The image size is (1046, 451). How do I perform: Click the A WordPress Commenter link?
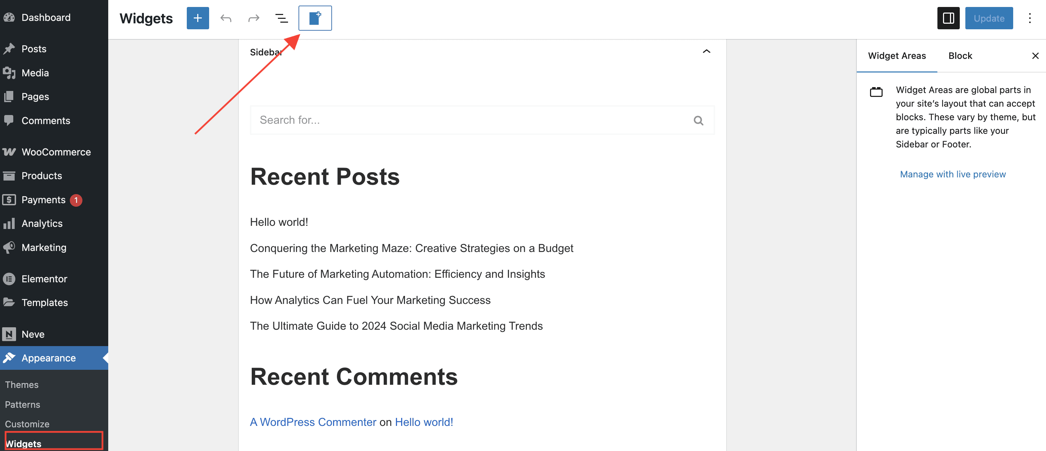point(313,422)
